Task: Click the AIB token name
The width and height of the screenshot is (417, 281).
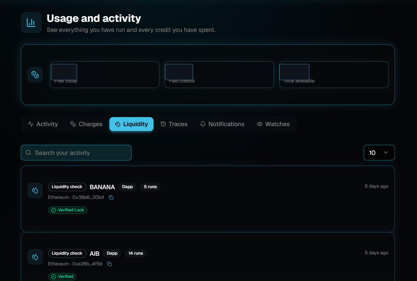Action: [95, 254]
